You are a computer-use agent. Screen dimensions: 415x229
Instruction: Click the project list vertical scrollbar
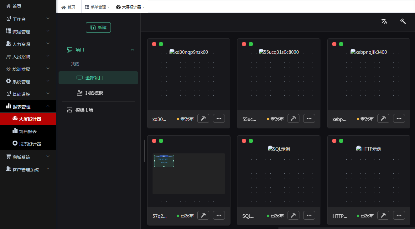point(144,151)
